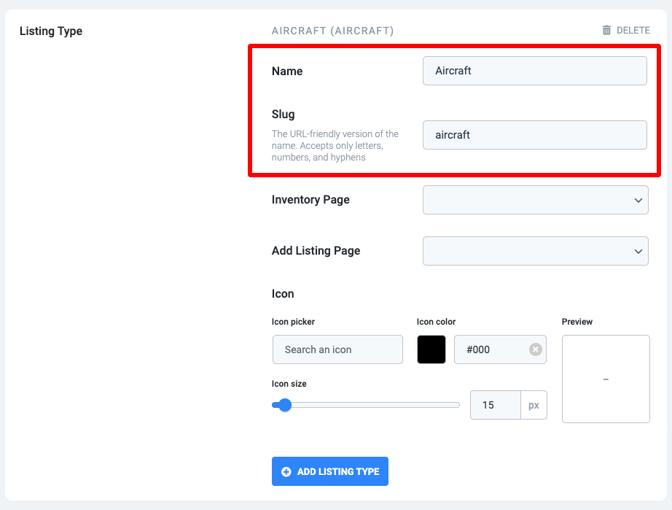Image resolution: width=672 pixels, height=510 pixels.
Task: Click the icon size slider track
Action: (x=366, y=405)
